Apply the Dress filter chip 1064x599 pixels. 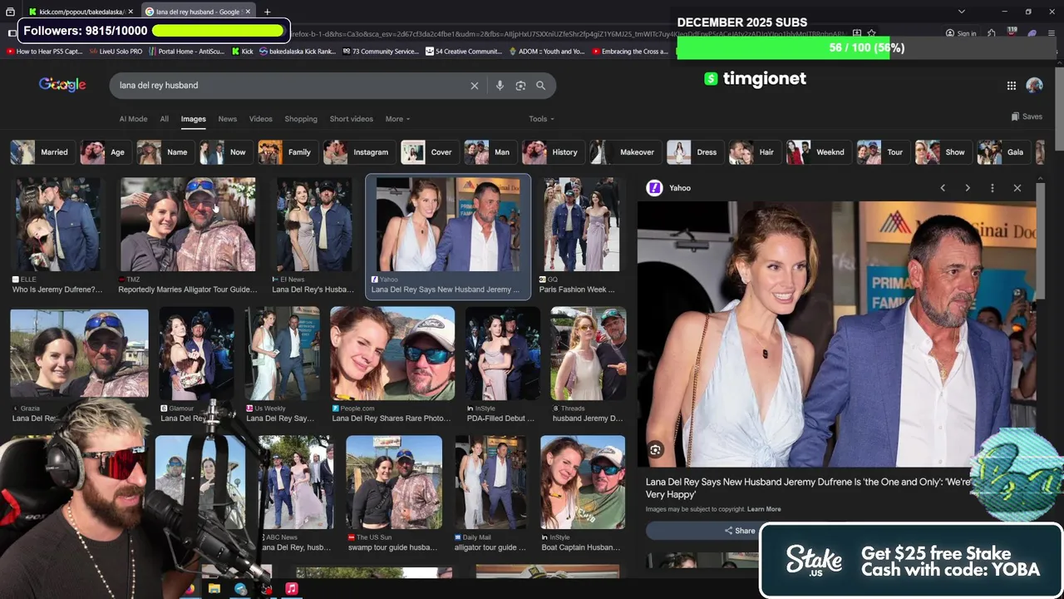click(x=694, y=152)
